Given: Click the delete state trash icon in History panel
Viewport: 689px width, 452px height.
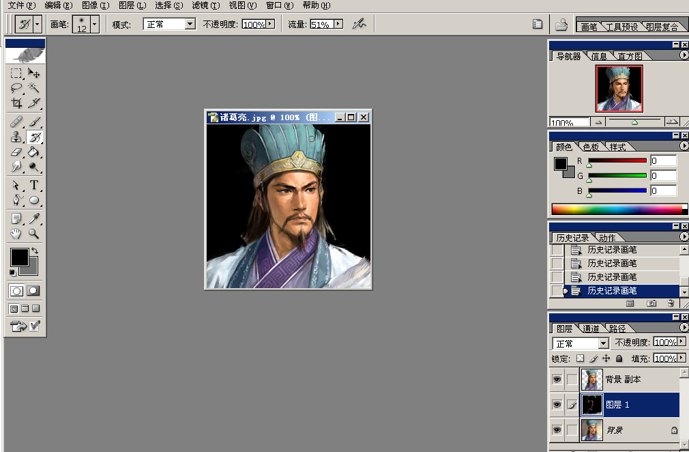Looking at the screenshot, I should pos(671,302).
